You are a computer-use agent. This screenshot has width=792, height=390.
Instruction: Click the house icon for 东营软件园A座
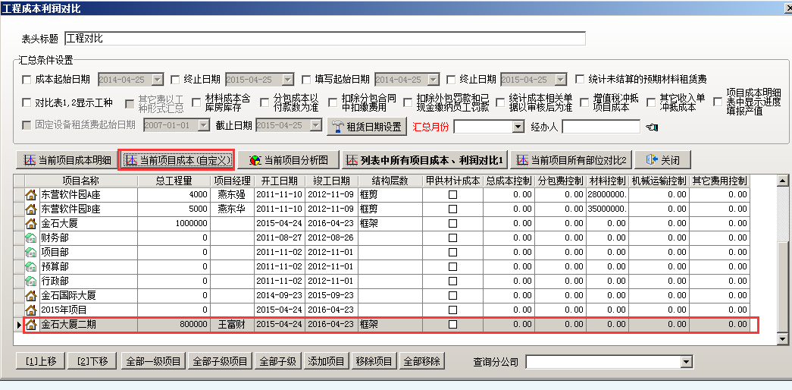31,195
